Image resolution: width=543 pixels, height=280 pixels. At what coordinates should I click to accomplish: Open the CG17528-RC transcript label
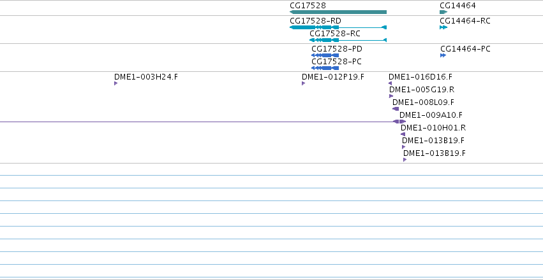coord(335,34)
